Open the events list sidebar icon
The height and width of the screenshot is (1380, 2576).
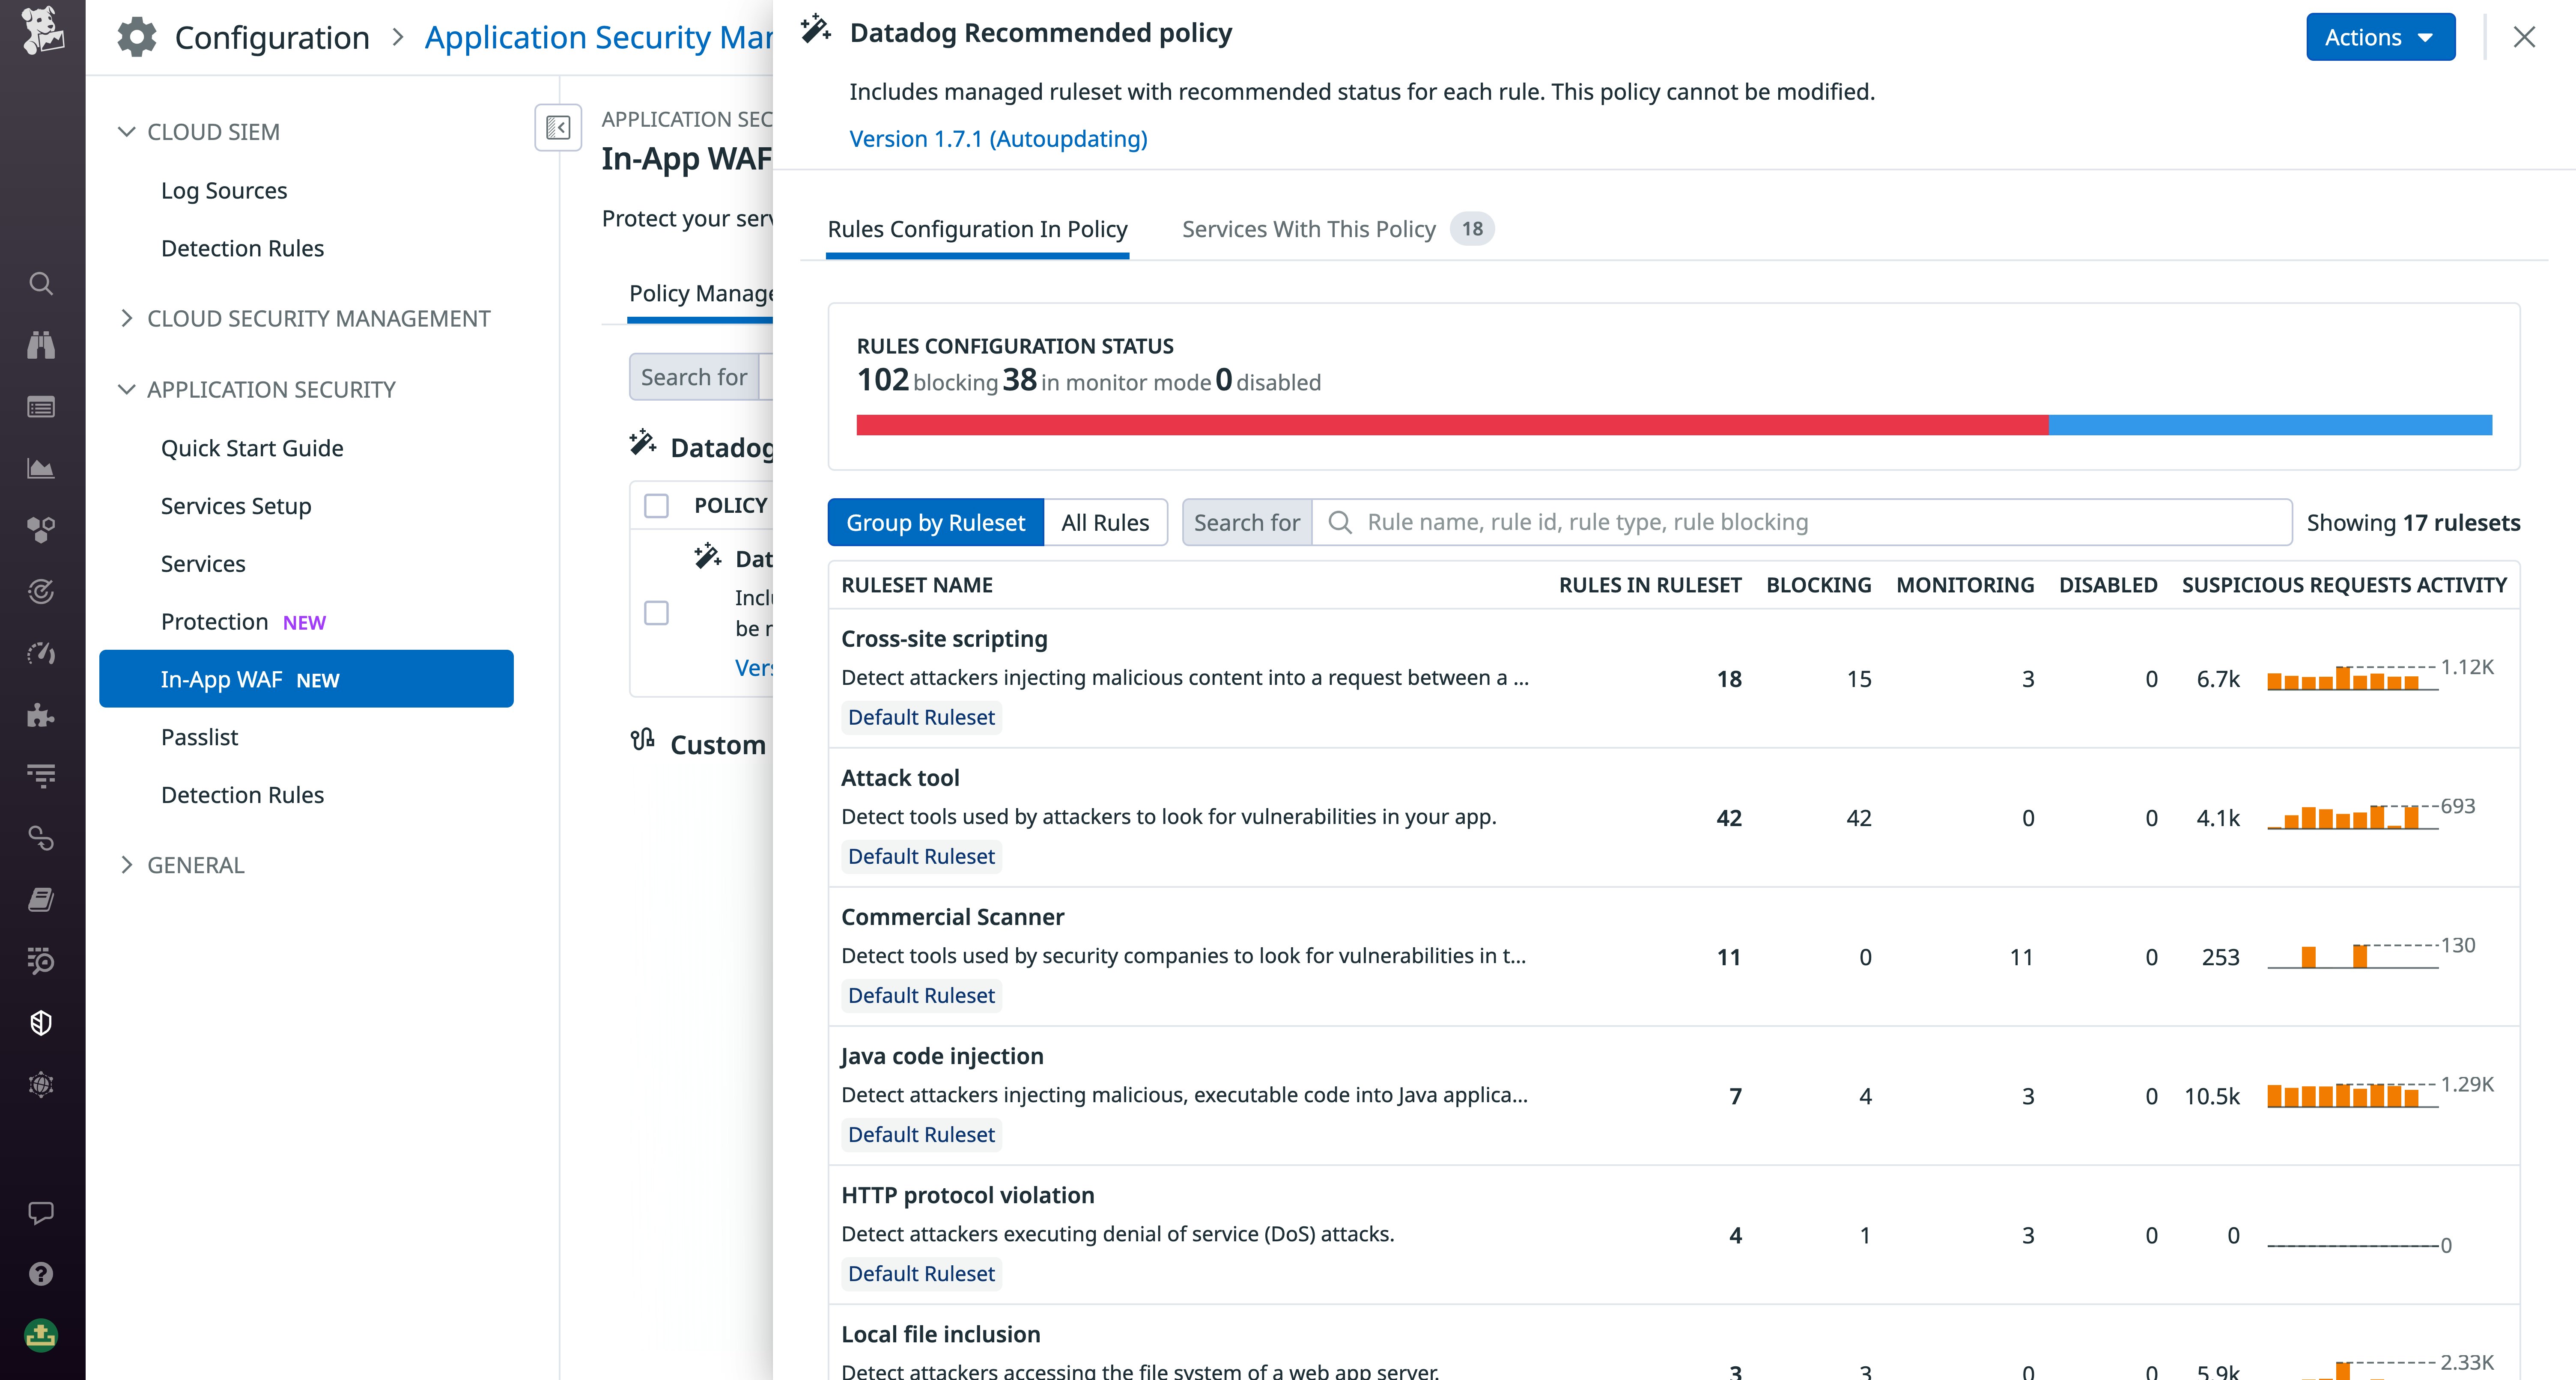point(41,407)
